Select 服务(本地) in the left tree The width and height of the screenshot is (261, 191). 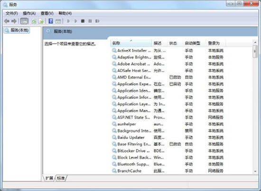pyautogui.click(x=17, y=30)
